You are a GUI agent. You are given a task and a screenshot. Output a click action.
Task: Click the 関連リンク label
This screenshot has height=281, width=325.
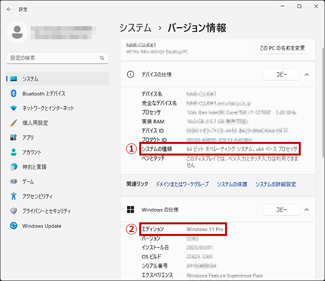137,184
